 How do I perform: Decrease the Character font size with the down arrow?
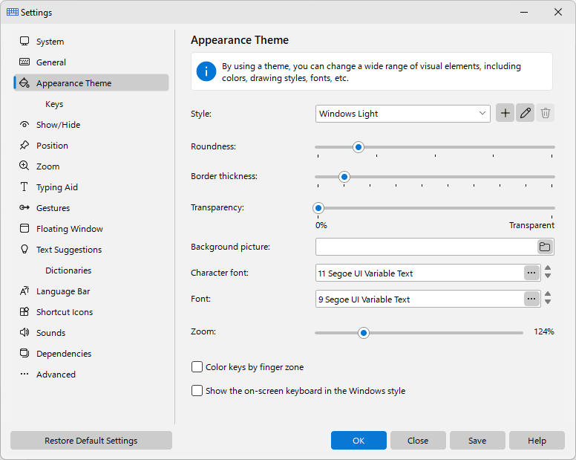548,276
